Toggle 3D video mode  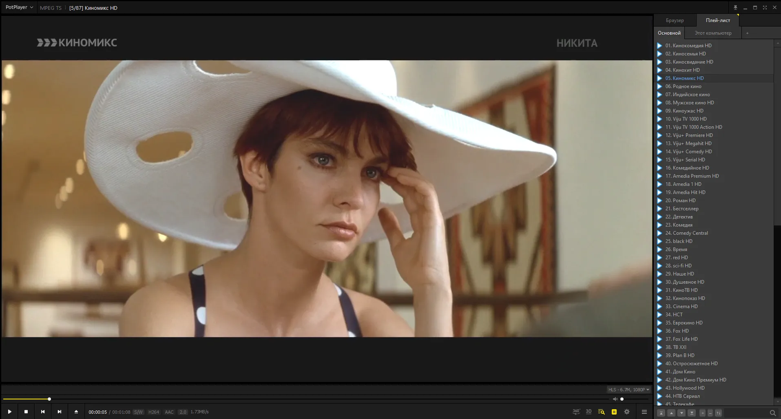(589, 412)
